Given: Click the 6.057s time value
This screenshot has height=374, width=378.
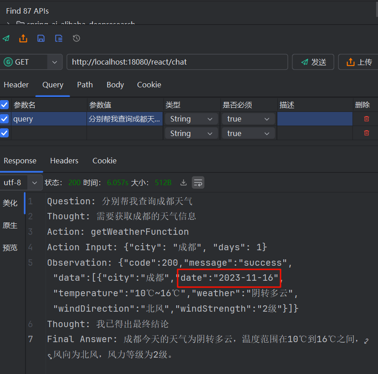Looking at the screenshot, I should [117, 182].
